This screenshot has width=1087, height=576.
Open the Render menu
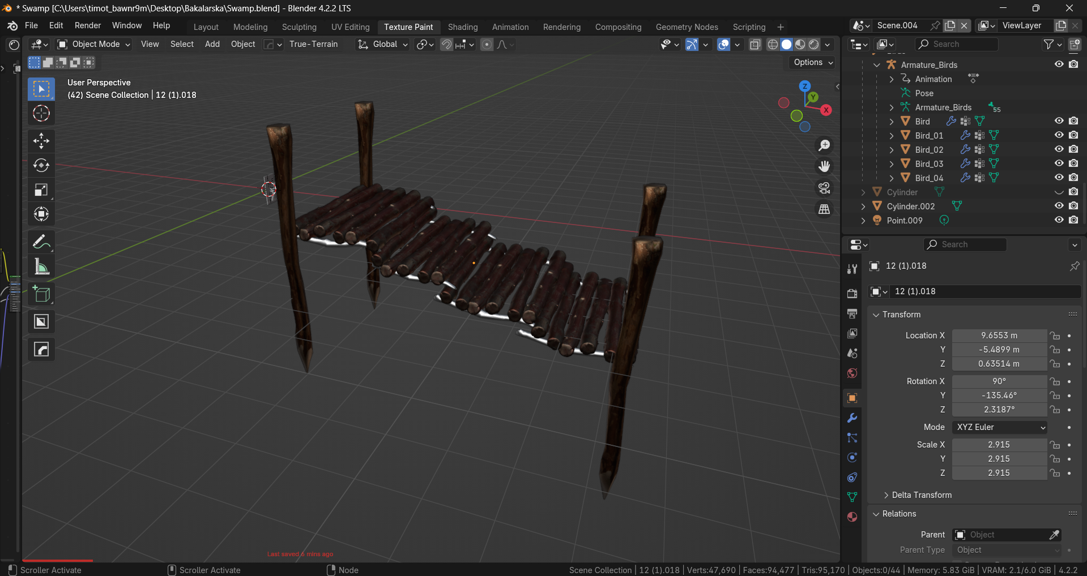pos(88,25)
